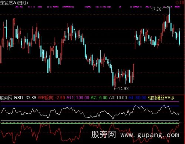
Task: Select the A11: 100.00 indicator label
Action: click(78, 98)
